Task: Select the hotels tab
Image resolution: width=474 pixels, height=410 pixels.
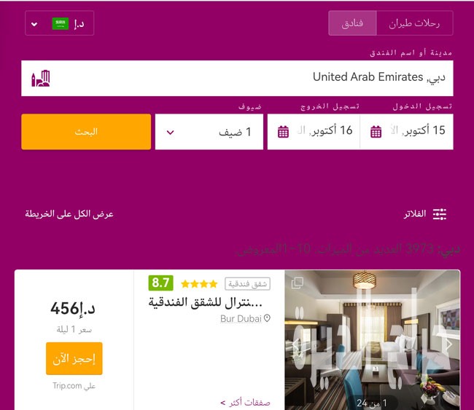Action: coord(352,23)
